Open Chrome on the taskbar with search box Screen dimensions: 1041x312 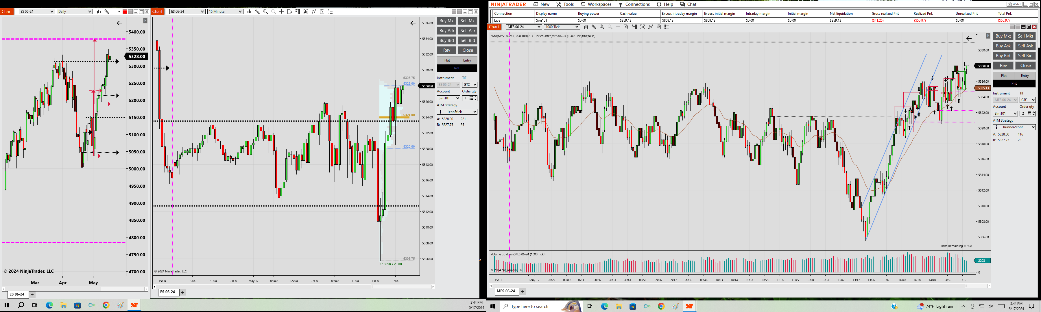[661, 306]
